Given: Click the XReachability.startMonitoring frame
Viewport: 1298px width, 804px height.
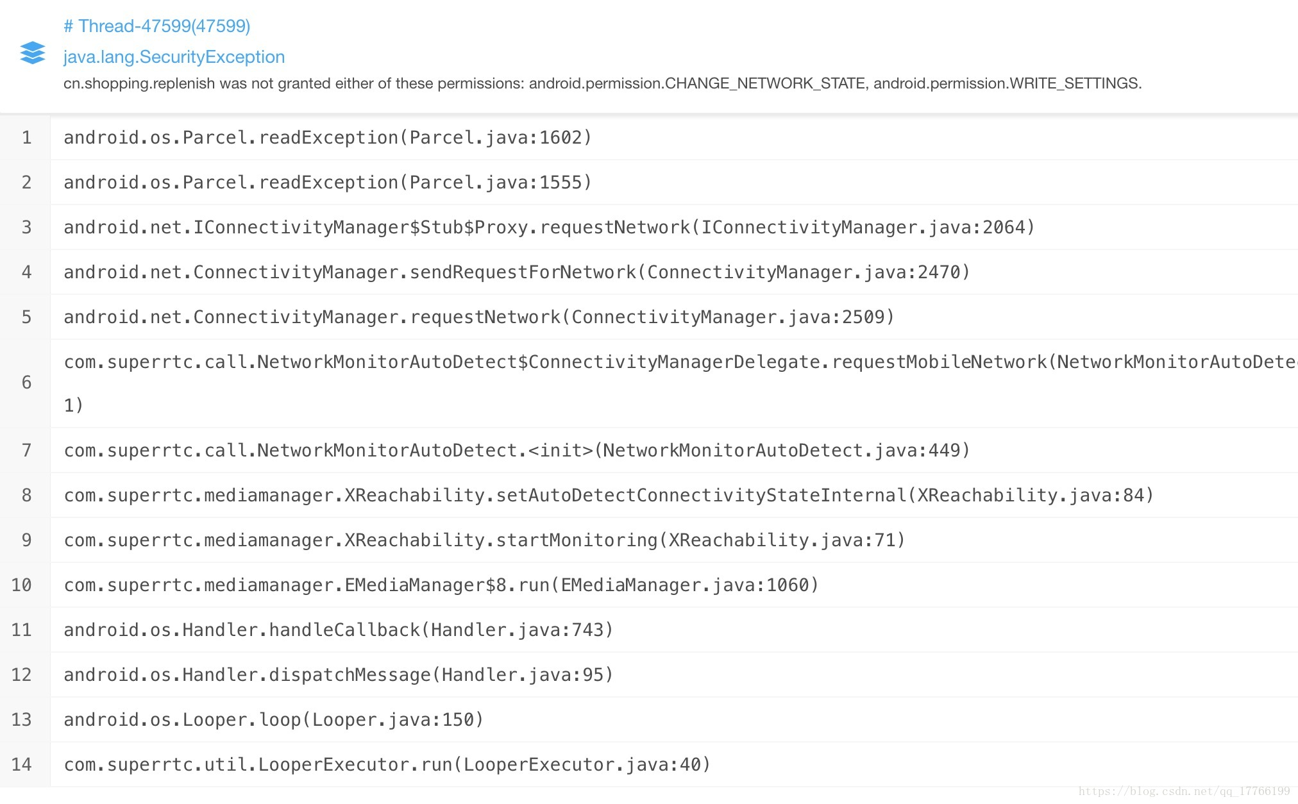Looking at the screenshot, I should point(484,540).
